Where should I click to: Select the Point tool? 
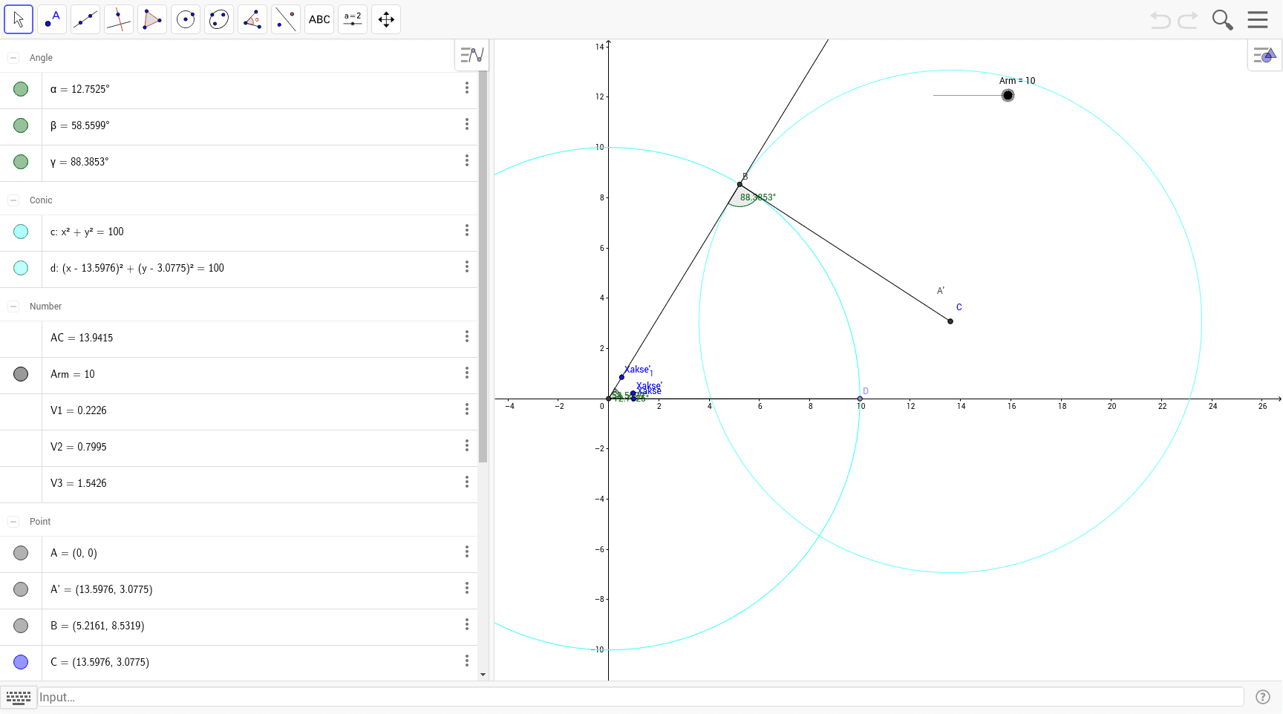52,19
